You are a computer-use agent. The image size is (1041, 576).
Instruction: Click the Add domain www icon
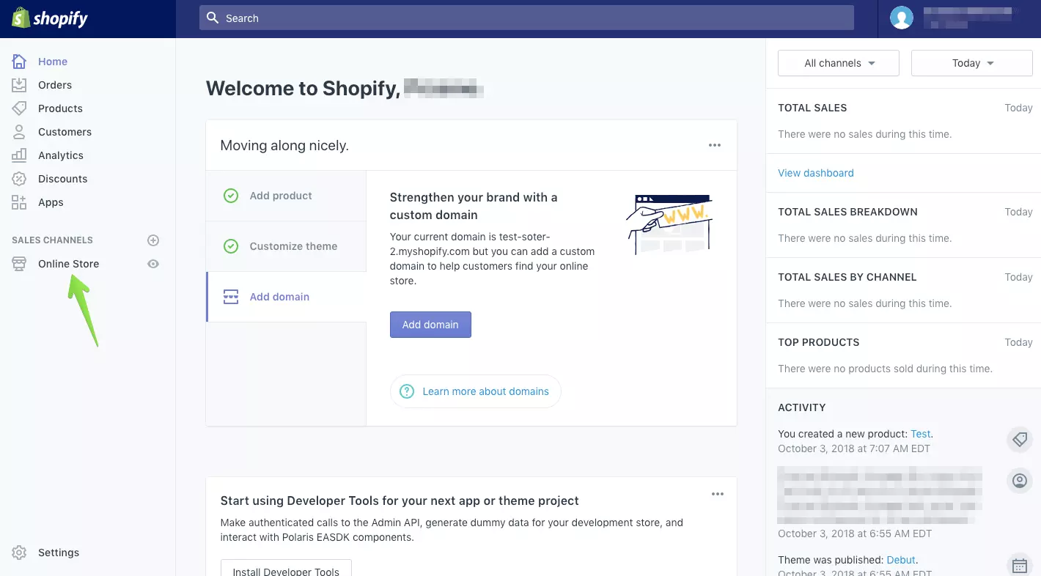pyautogui.click(x=231, y=297)
